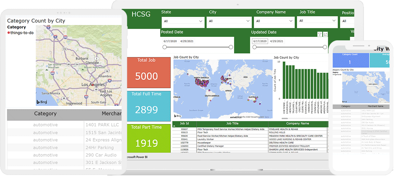Click Job Id cell 95615
Screen dimensions: 394x176
[184, 132]
